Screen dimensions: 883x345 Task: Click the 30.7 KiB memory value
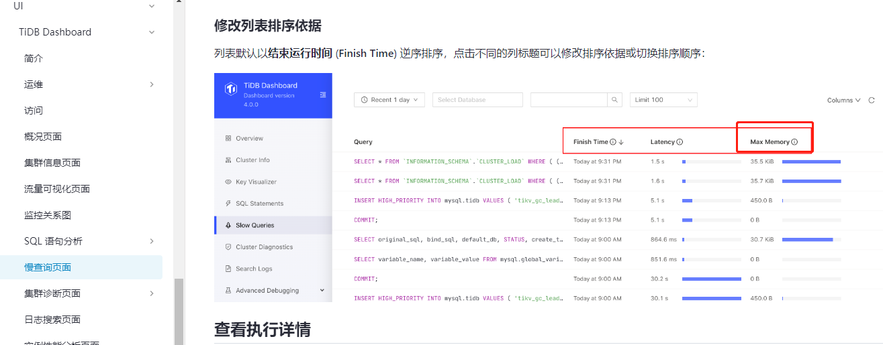[x=762, y=240]
